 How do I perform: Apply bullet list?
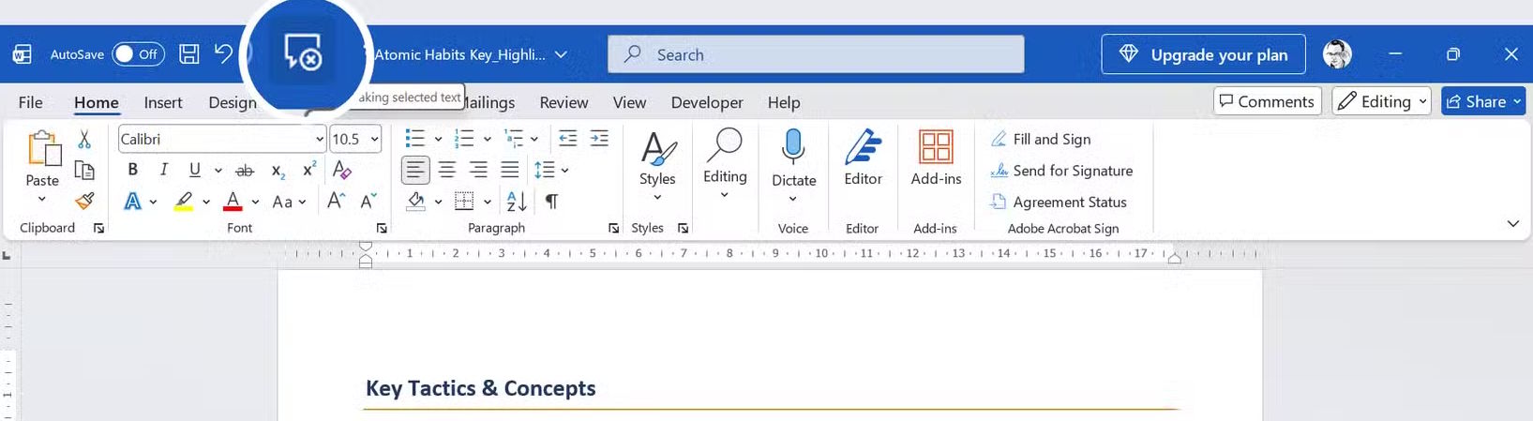click(x=414, y=139)
